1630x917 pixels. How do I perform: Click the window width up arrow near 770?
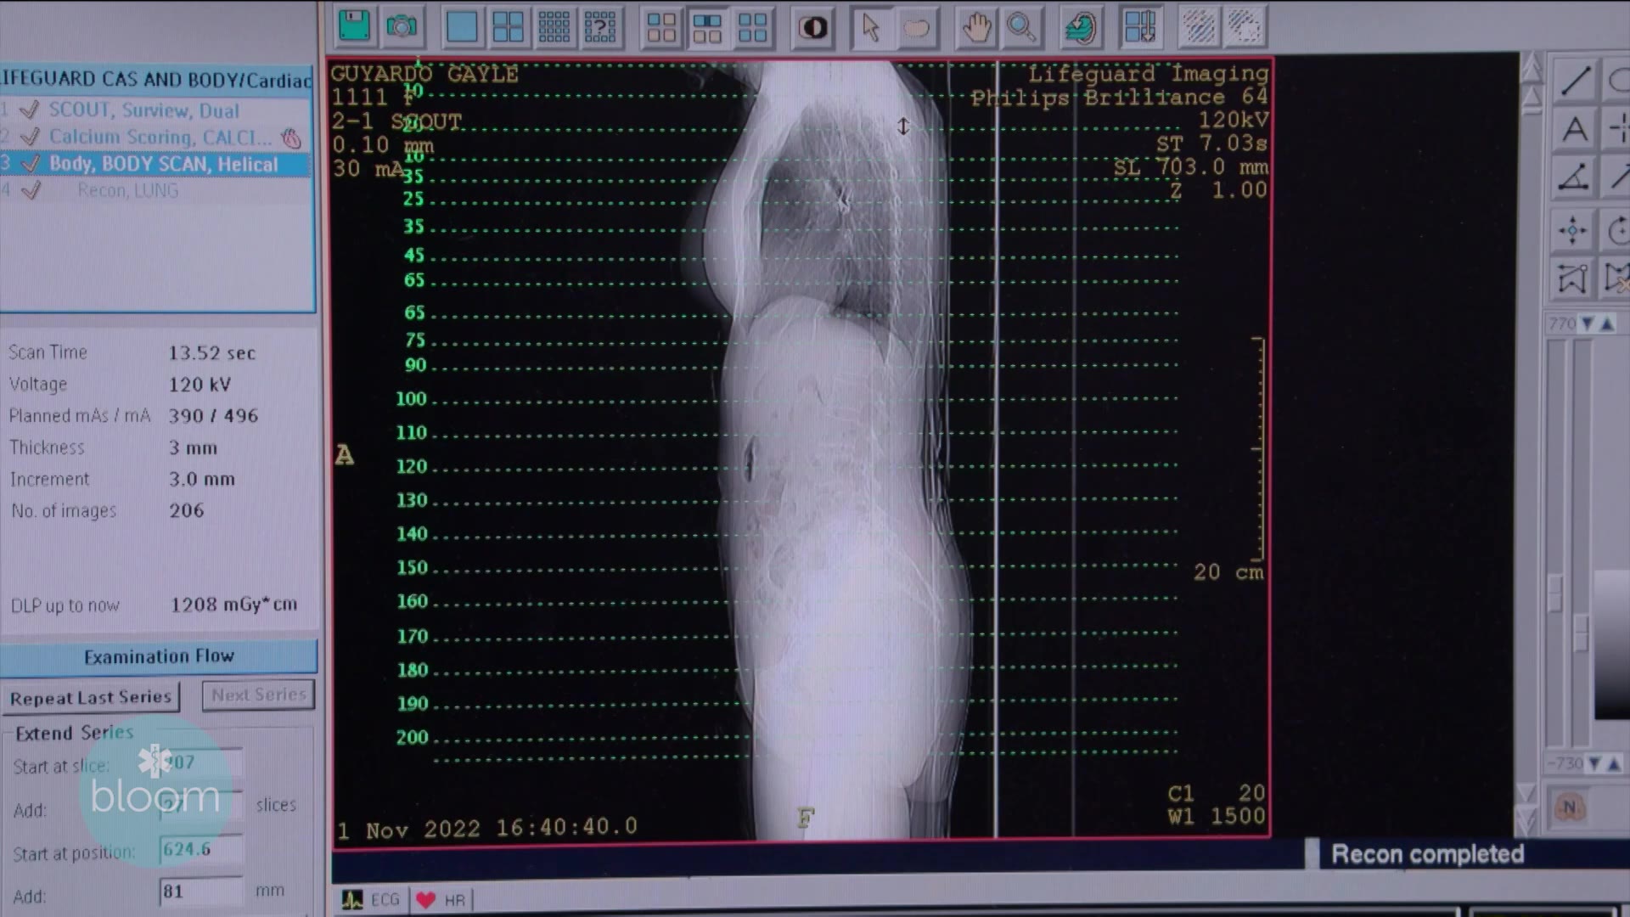click(1606, 323)
